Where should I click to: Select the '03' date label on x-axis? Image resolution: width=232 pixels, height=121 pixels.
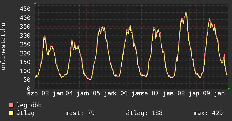pos(45,93)
